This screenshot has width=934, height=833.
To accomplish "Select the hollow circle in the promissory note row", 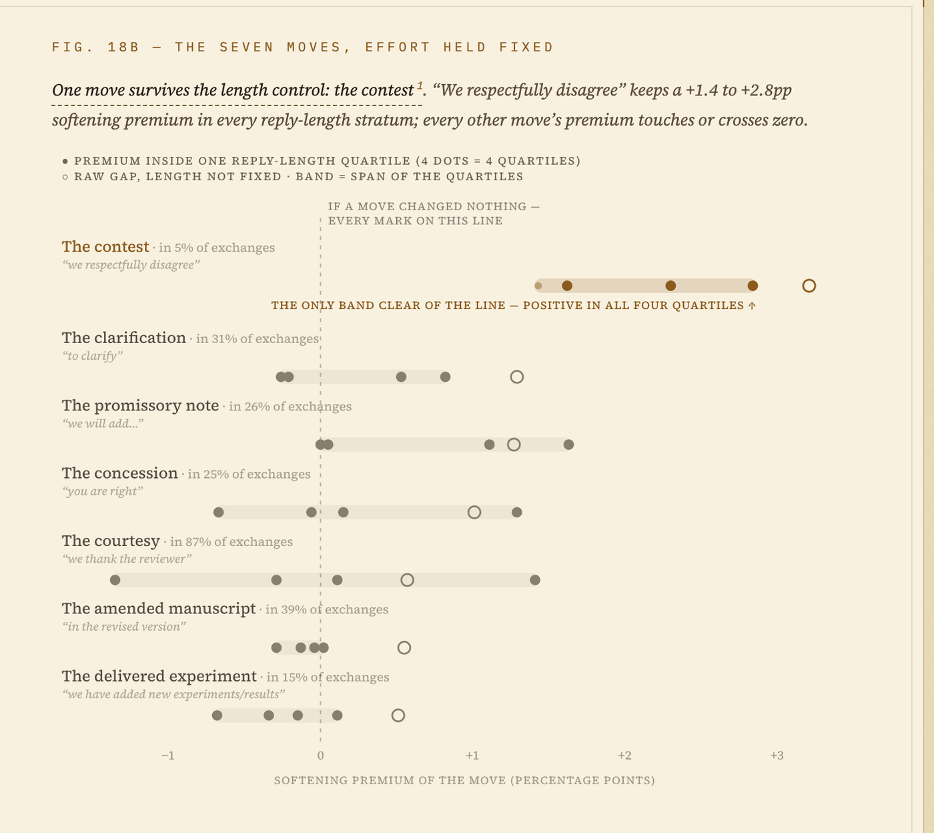I will [x=514, y=445].
